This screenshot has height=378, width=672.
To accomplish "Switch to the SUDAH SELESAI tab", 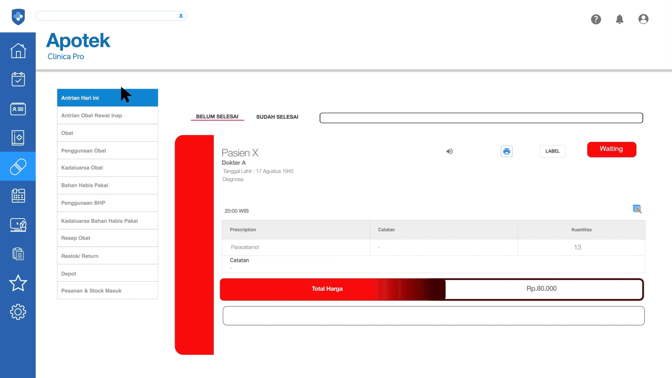I will (x=277, y=117).
